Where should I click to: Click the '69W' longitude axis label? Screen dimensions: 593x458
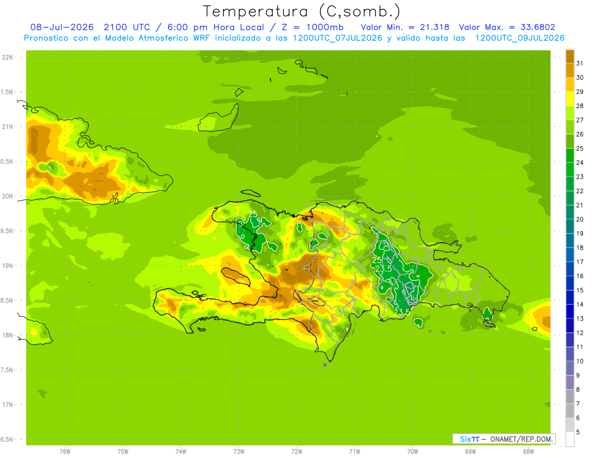[x=470, y=451]
